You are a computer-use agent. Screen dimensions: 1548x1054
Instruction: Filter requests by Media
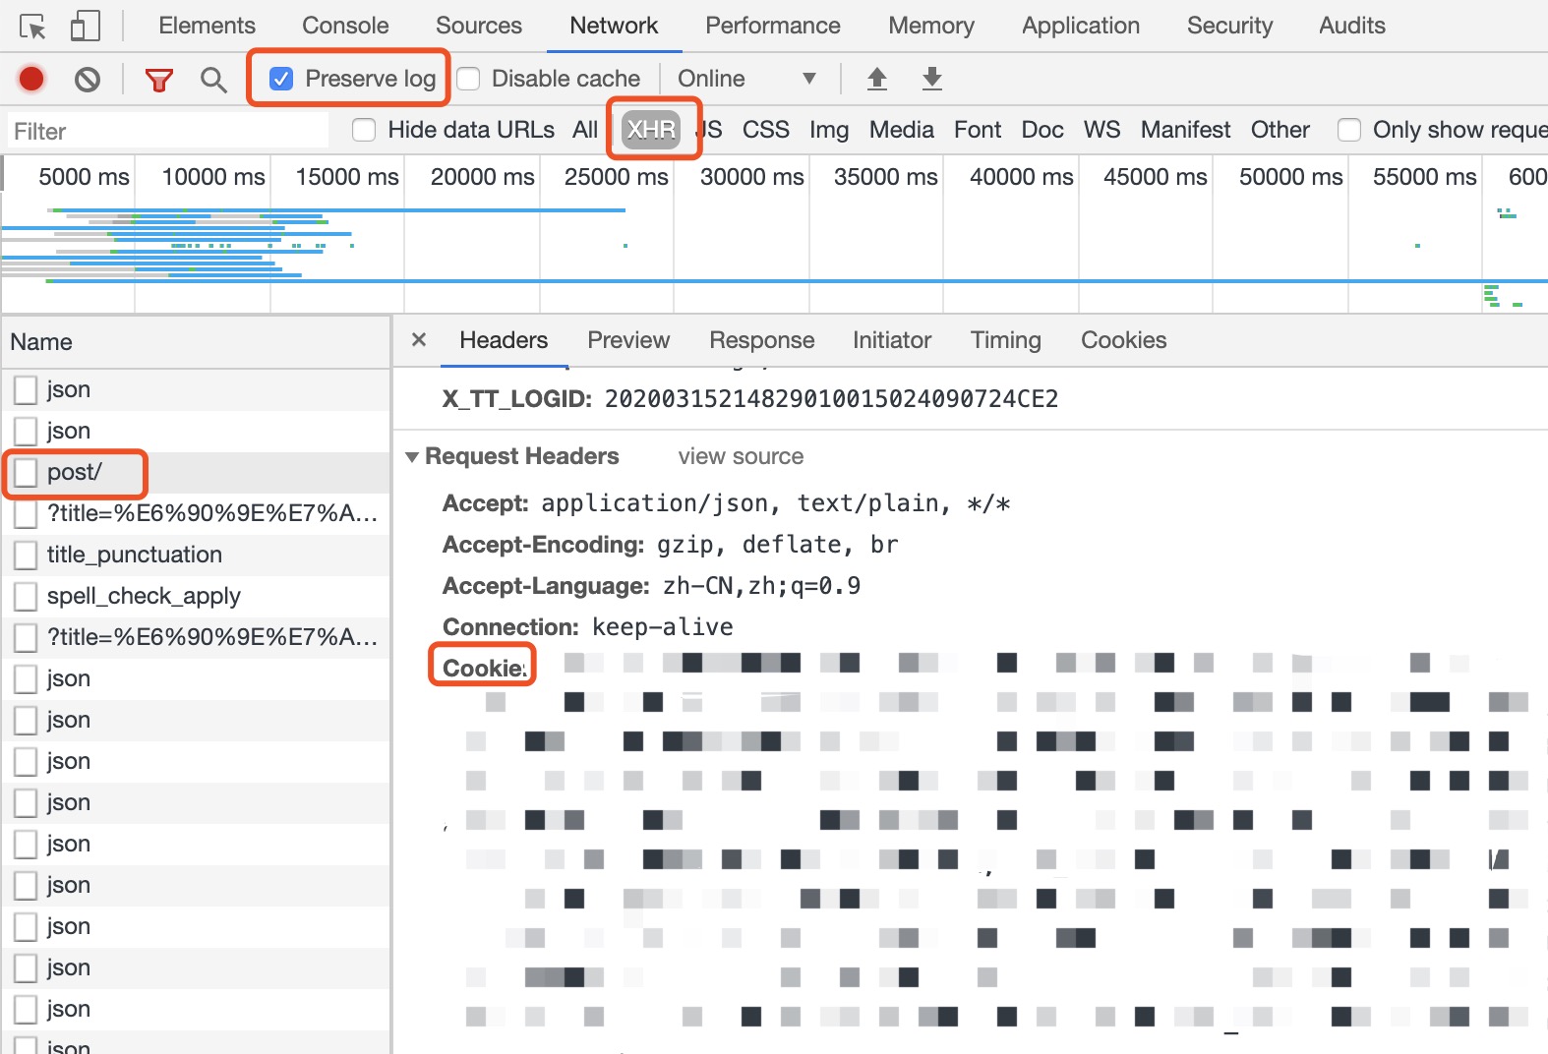click(902, 130)
